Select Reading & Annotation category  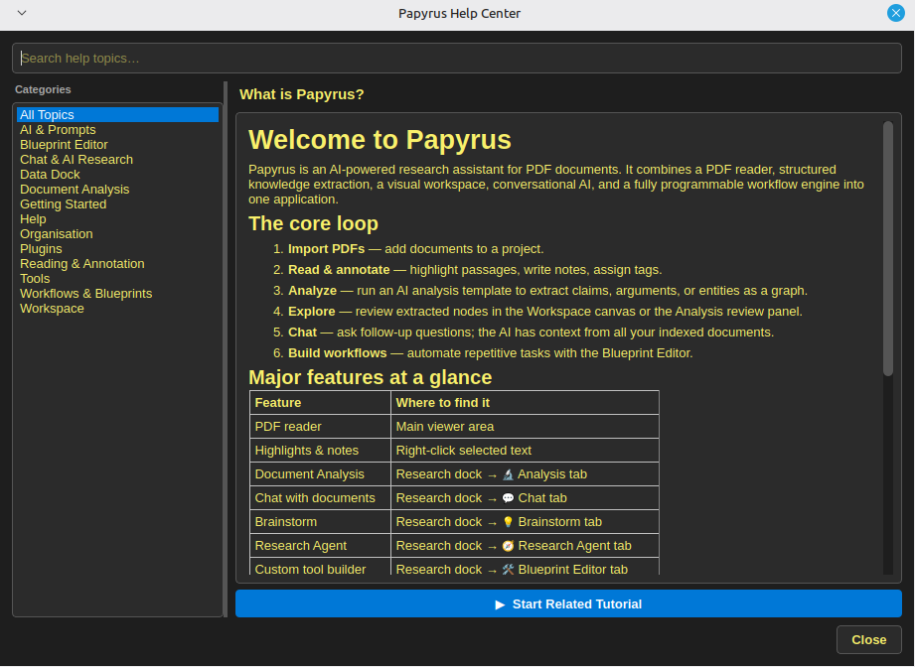[x=118, y=264]
